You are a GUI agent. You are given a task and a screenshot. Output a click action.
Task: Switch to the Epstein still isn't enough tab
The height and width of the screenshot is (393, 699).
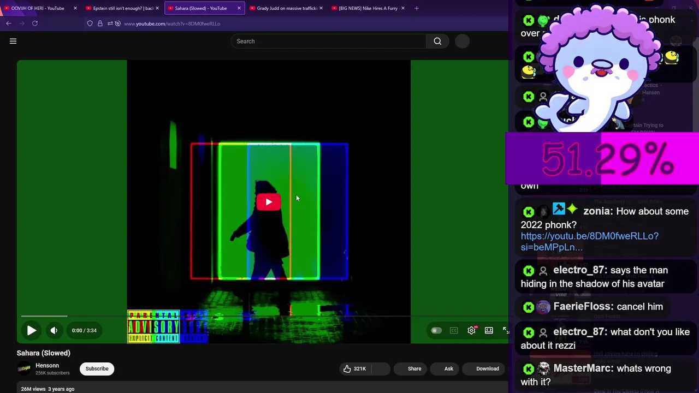(123, 8)
